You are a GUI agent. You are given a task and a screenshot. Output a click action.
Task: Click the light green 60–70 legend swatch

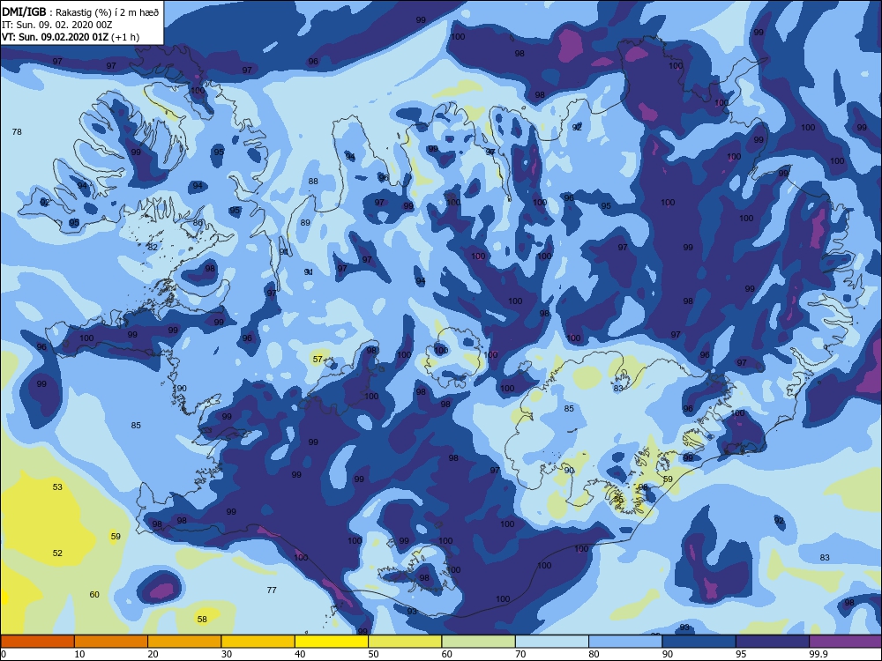(x=479, y=642)
